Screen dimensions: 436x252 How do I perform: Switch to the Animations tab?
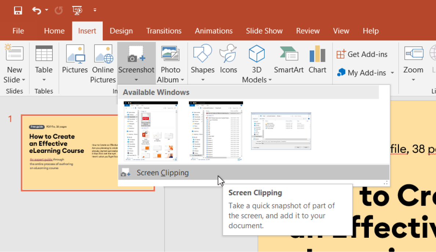point(214,31)
